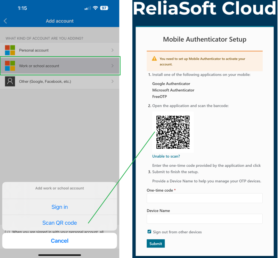This screenshot has width=278, height=258.
Task: Tap the What kind of account heading
Action: pyautogui.click(x=44, y=38)
